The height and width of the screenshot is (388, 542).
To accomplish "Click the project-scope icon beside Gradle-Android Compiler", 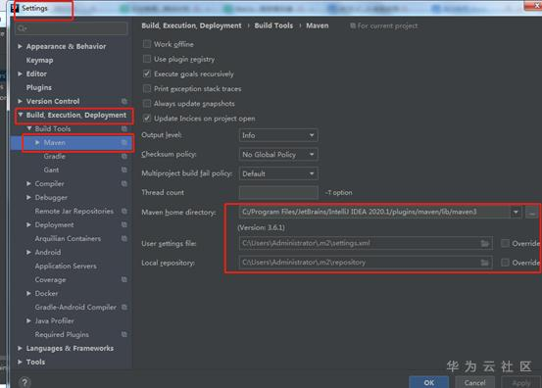I will (x=124, y=307).
